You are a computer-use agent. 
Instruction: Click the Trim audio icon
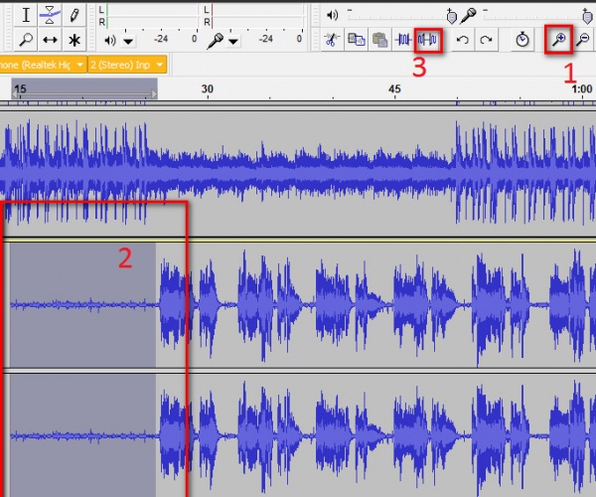404,41
